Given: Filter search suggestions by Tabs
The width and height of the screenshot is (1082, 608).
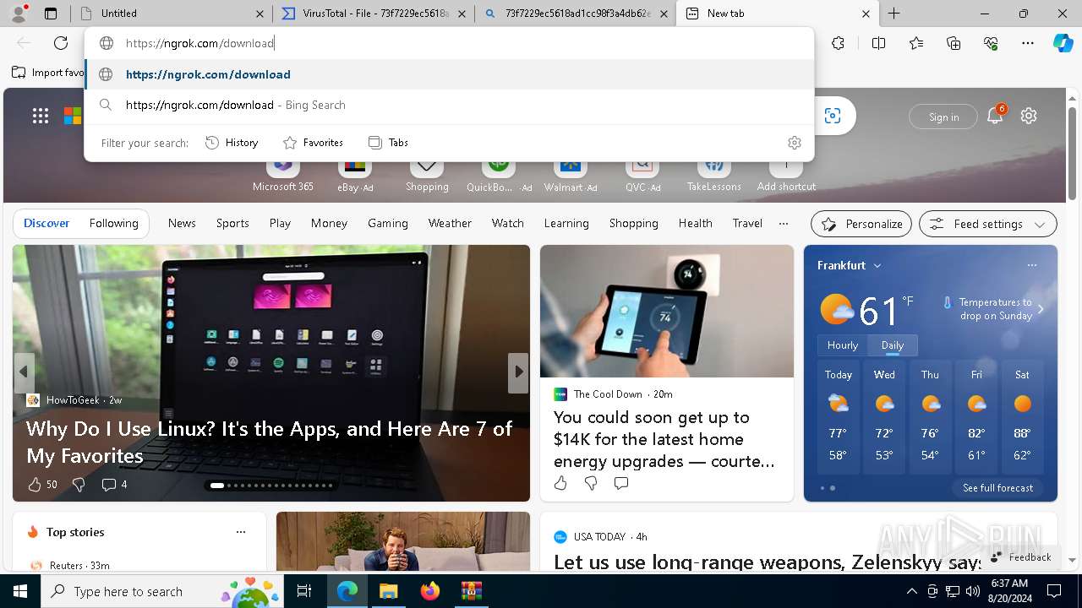Looking at the screenshot, I should (x=389, y=143).
